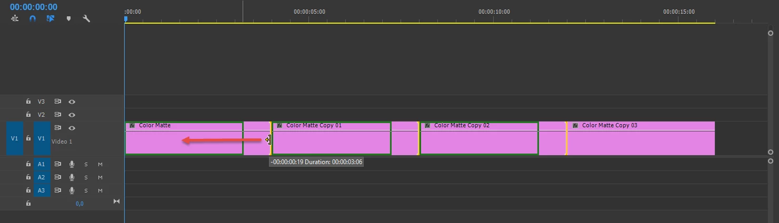
Task: Click time ruler at 00:00:05:00
Action: [309, 12]
